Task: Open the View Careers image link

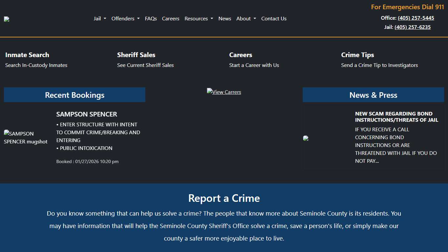Action: (224, 92)
